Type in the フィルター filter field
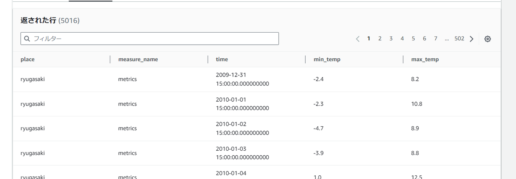The height and width of the screenshot is (179, 516). tap(154, 39)
